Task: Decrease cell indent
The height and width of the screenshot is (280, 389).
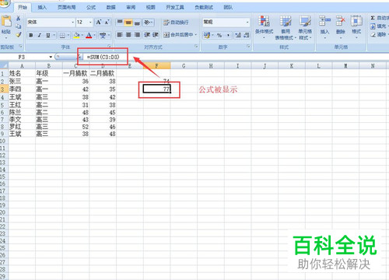Action: pos(147,35)
